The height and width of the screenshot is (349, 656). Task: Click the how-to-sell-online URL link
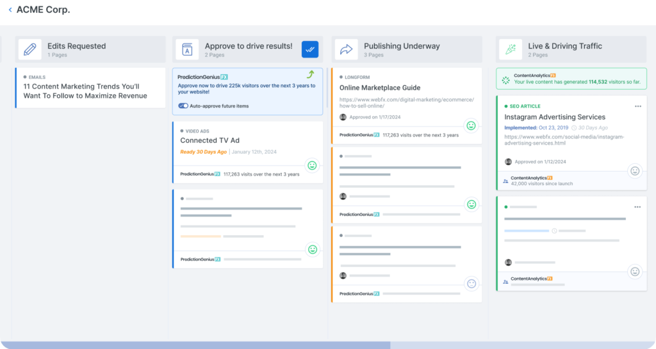pos(407,103)
